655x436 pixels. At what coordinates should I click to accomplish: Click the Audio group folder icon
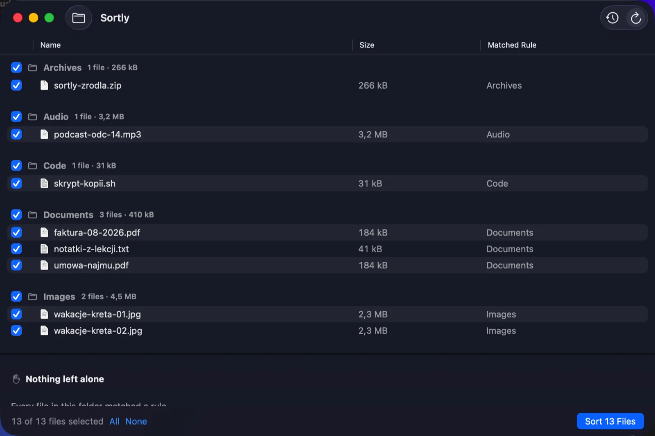[x=33, y=117]
